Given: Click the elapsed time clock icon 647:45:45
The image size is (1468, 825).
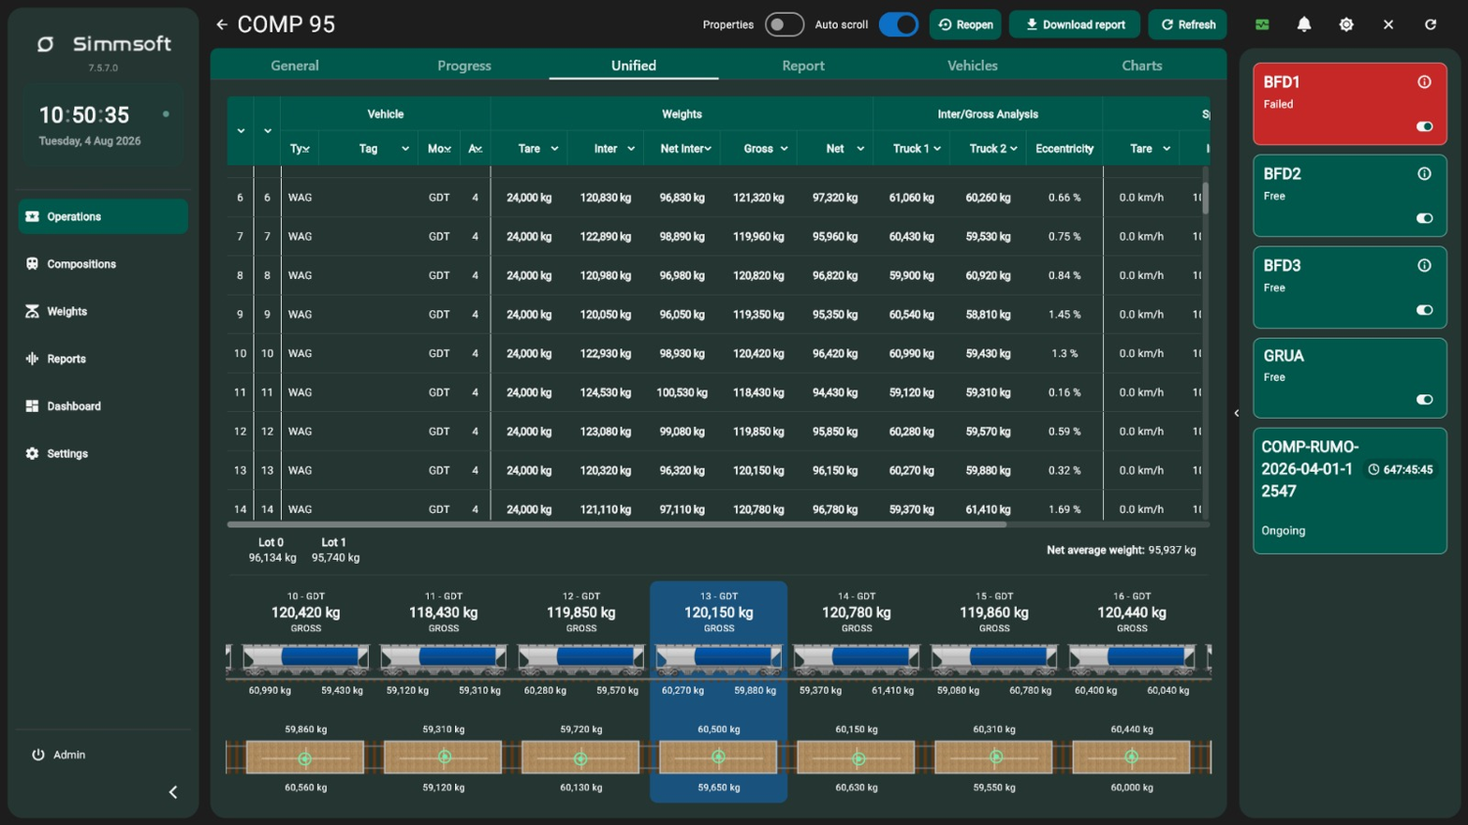Looking at the screenshot, I should pos(1373,470).
